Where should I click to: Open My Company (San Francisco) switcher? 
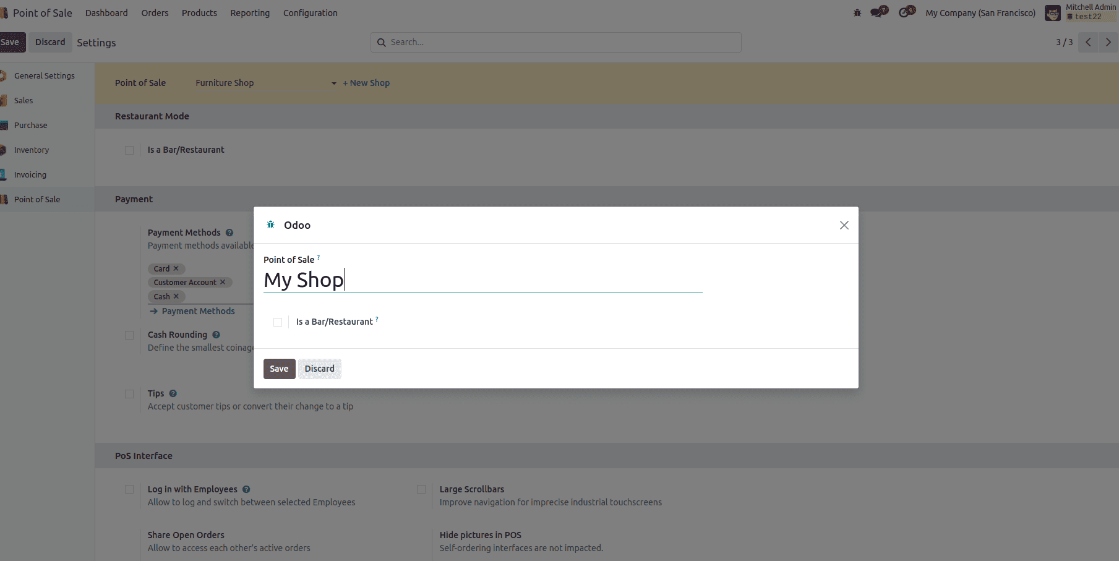tap(980, 13)
